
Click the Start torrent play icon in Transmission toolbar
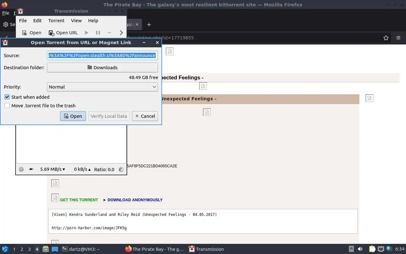pyautogui.click(x=87, y=33)
